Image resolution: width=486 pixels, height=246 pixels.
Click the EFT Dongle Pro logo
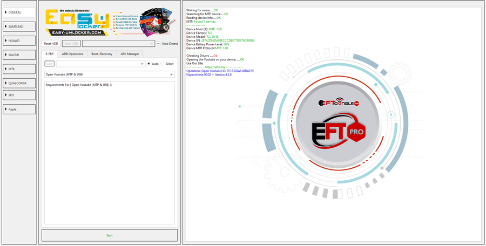point(339,103)
